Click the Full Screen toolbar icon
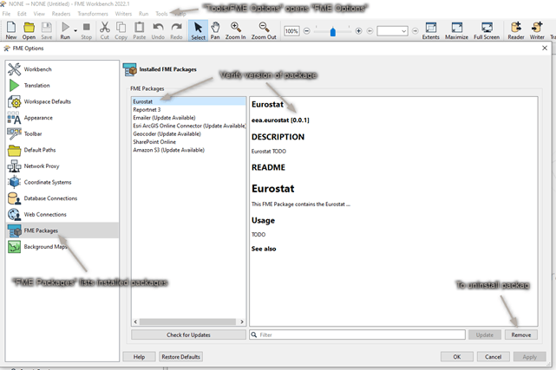556x370 pixels. point(486,29)
